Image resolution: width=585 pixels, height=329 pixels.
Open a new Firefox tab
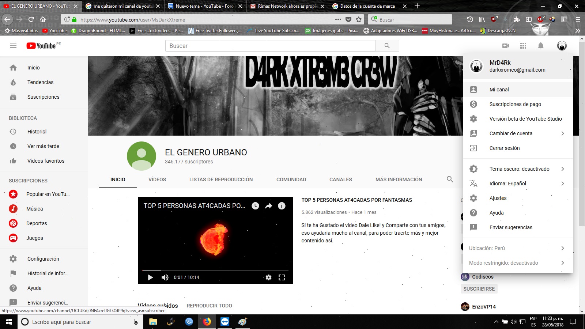[417, 6]
